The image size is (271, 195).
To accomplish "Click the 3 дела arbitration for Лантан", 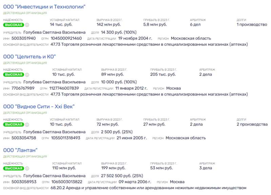I will click(x=206, y=168).
